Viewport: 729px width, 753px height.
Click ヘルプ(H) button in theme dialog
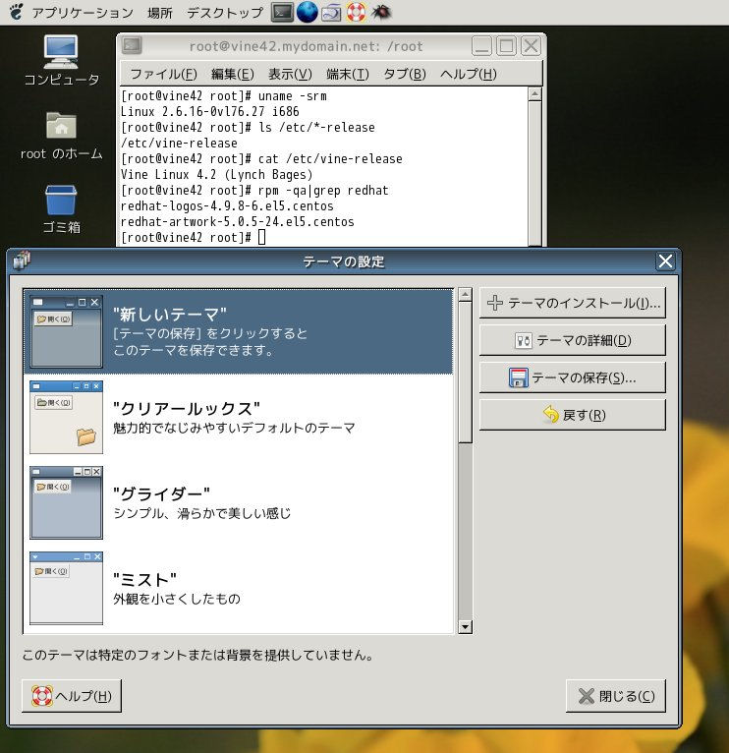[72, 696]
